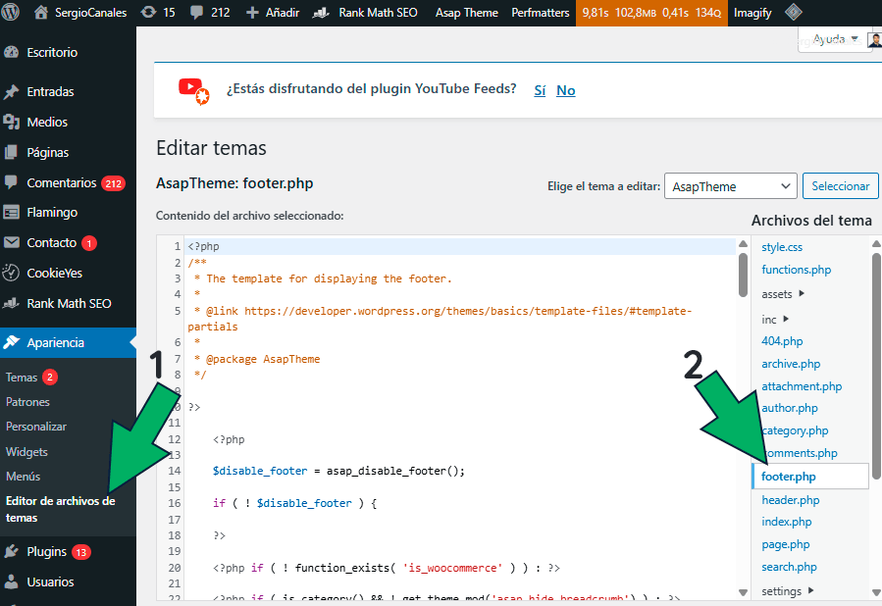Click the Flamingo flamingo icon in sidebar
Screen dimensions: 882x606
pos(12,212)
